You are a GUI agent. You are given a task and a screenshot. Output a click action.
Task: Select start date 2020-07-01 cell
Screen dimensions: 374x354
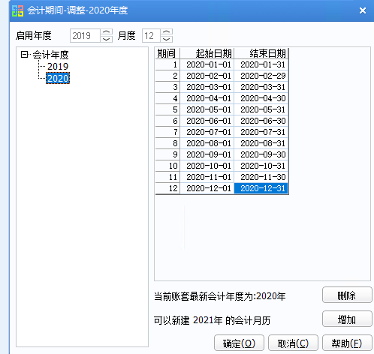pos(207,132)
